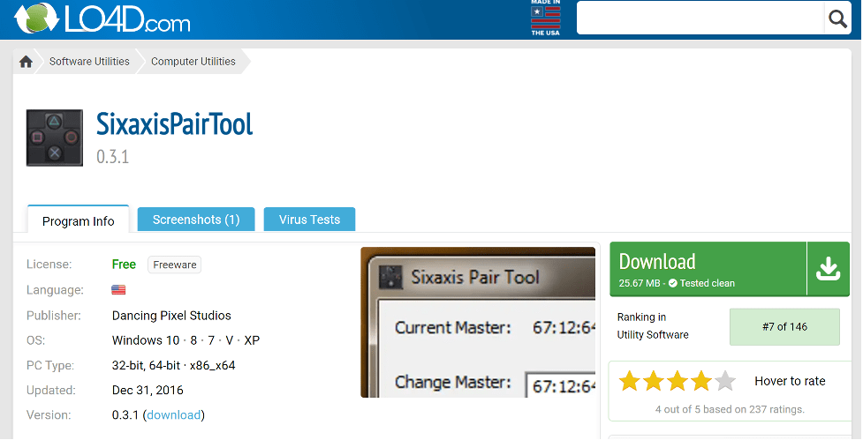Open the Computer Utilities breadcrumb
863x440 pixels.
point(193,62)
